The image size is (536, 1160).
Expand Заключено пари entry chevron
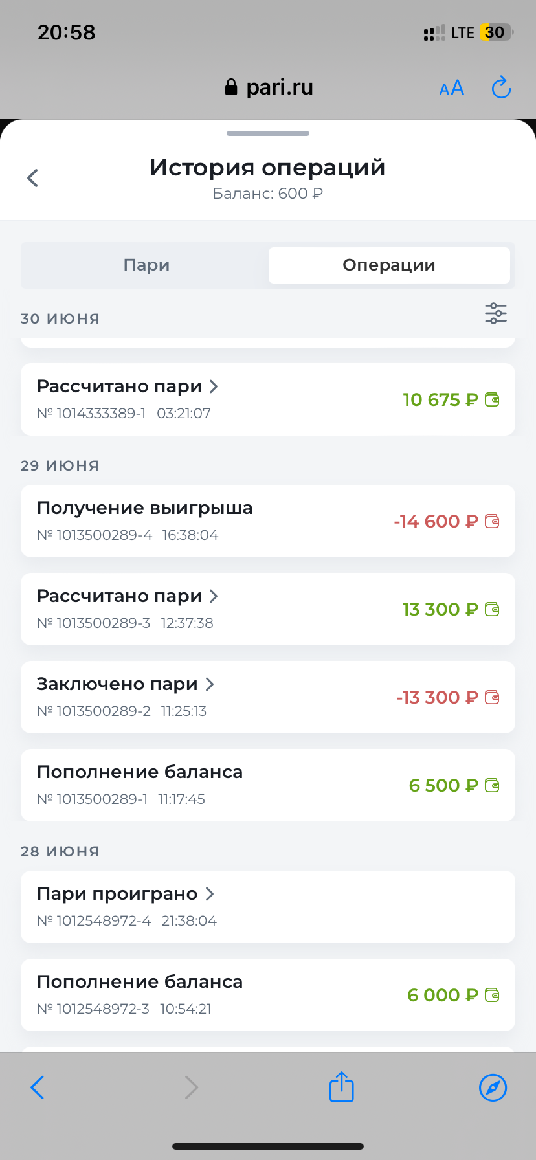tap(210, 684)
